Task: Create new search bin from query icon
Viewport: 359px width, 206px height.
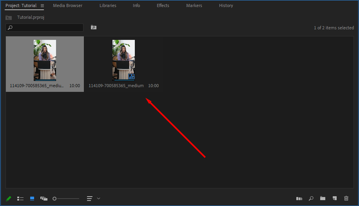Action: (x=93, y=27)
